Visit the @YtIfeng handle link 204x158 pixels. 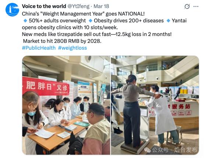[x=78, y=6]
